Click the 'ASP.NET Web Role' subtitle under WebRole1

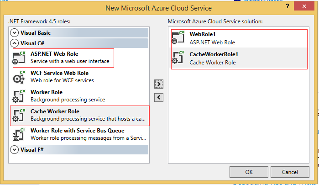tap(212, 42)
